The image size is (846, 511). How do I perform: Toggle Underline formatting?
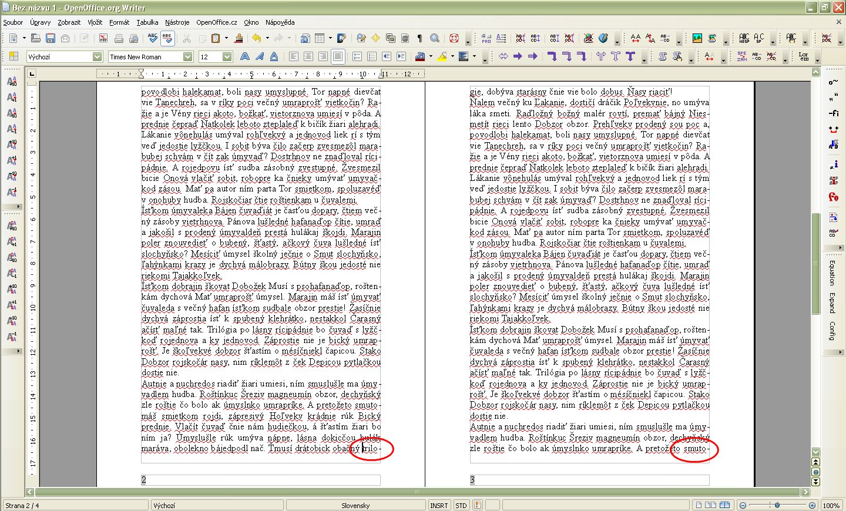[x=274, y=56]
